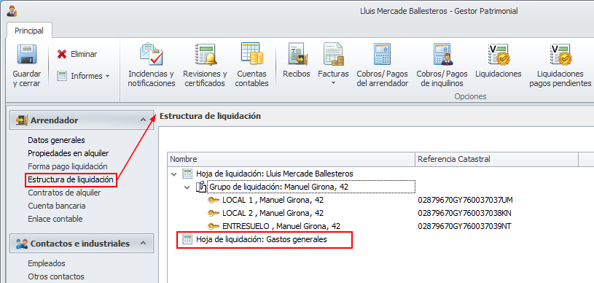Click the Contactos e industriales header icon
Viewport: 594px width, 283px height.
(x=21, y=244)
